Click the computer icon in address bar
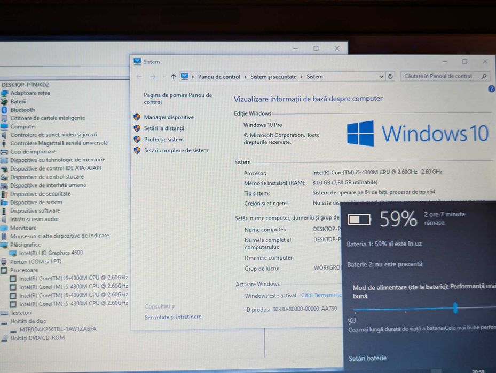 click(185, 76)
